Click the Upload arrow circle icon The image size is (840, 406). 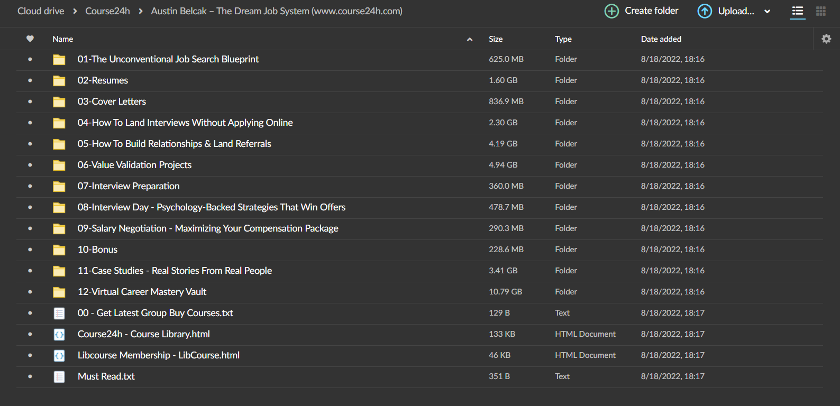click(x=705, y=11)
